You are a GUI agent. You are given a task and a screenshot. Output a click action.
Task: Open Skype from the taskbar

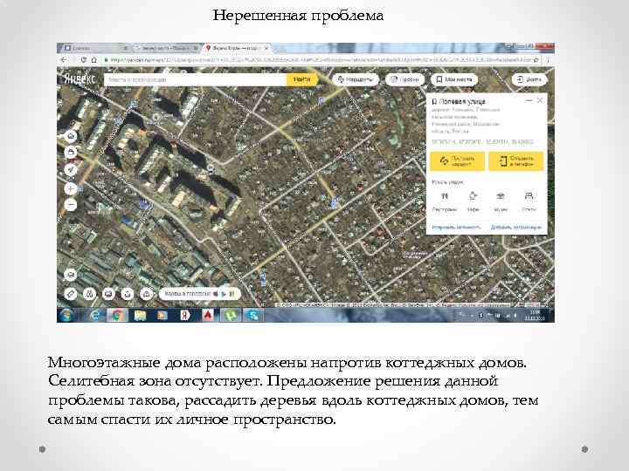(x=252, y=315)
